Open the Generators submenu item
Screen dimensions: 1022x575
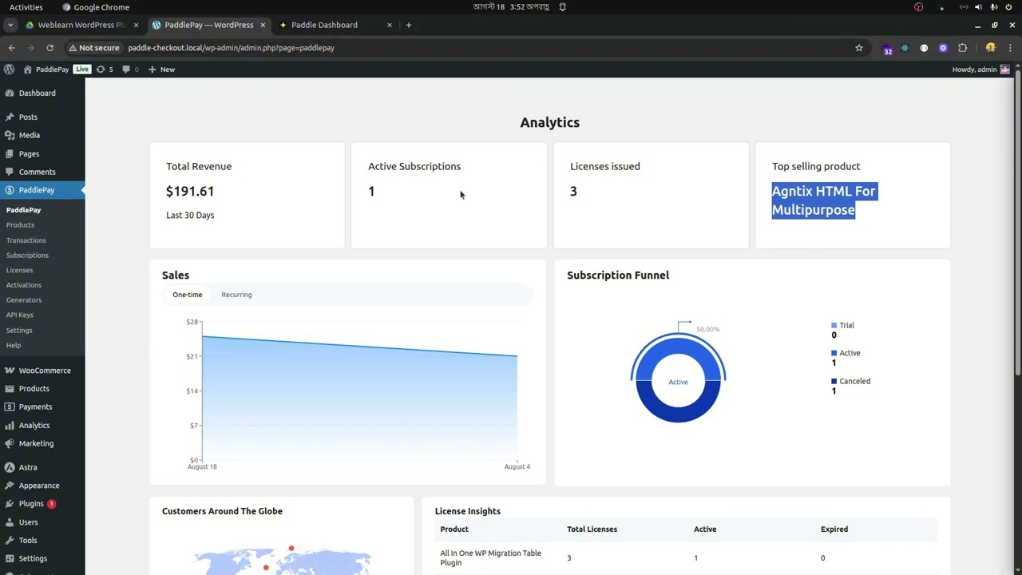click(23, 300)
